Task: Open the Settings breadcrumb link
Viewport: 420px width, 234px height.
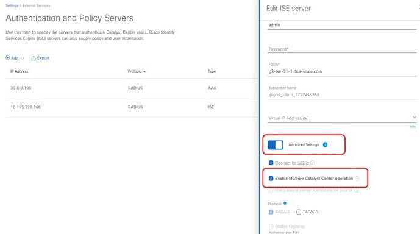Action: point(12,5)
